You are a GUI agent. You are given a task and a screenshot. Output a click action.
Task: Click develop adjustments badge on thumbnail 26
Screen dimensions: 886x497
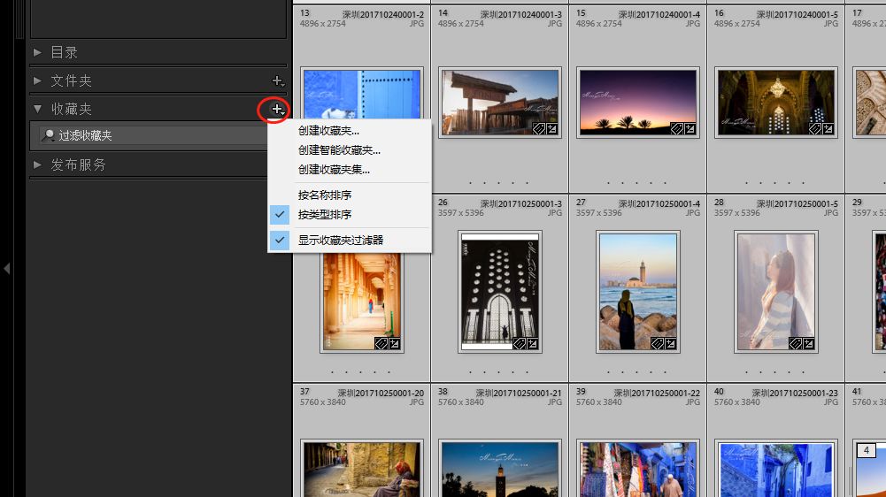tap(532, 343)
